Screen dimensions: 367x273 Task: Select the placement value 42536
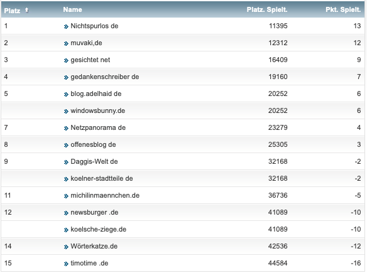[x=278, y=247]
